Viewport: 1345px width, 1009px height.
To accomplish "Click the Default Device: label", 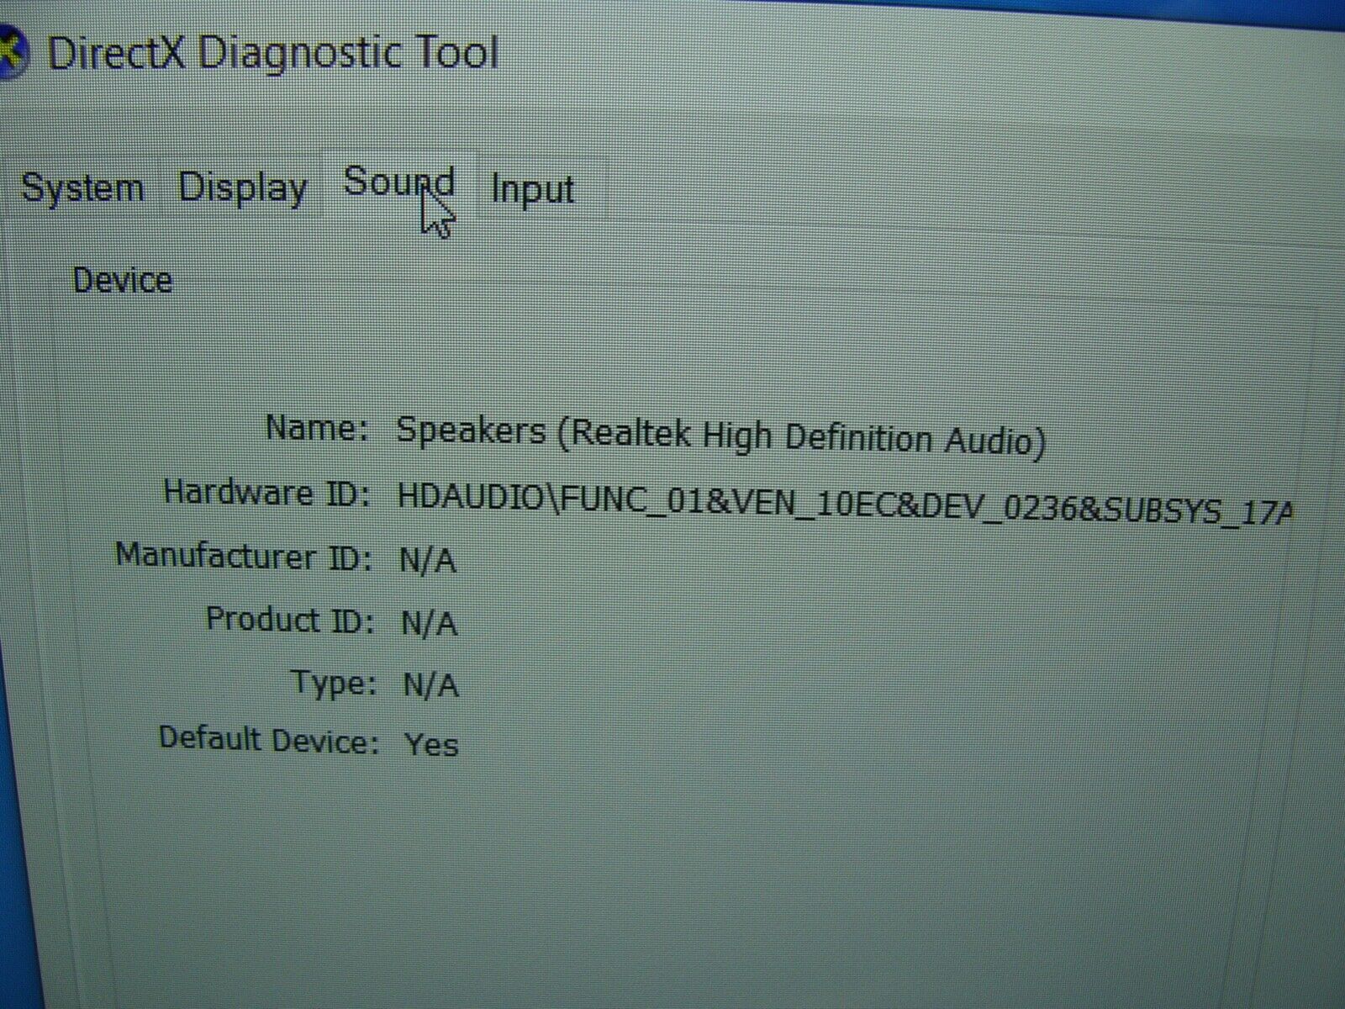I will click(269, 739).
